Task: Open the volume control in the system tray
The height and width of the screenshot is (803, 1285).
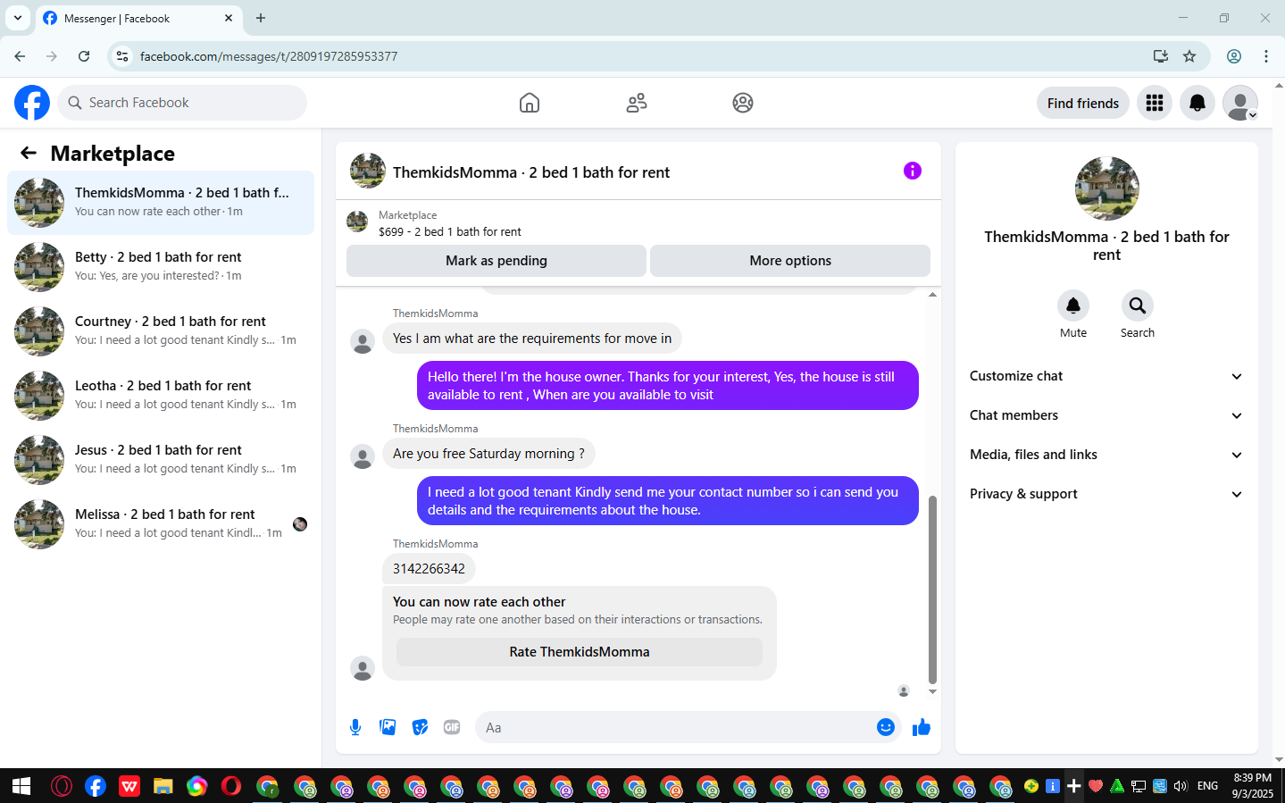Action: 1181,786
